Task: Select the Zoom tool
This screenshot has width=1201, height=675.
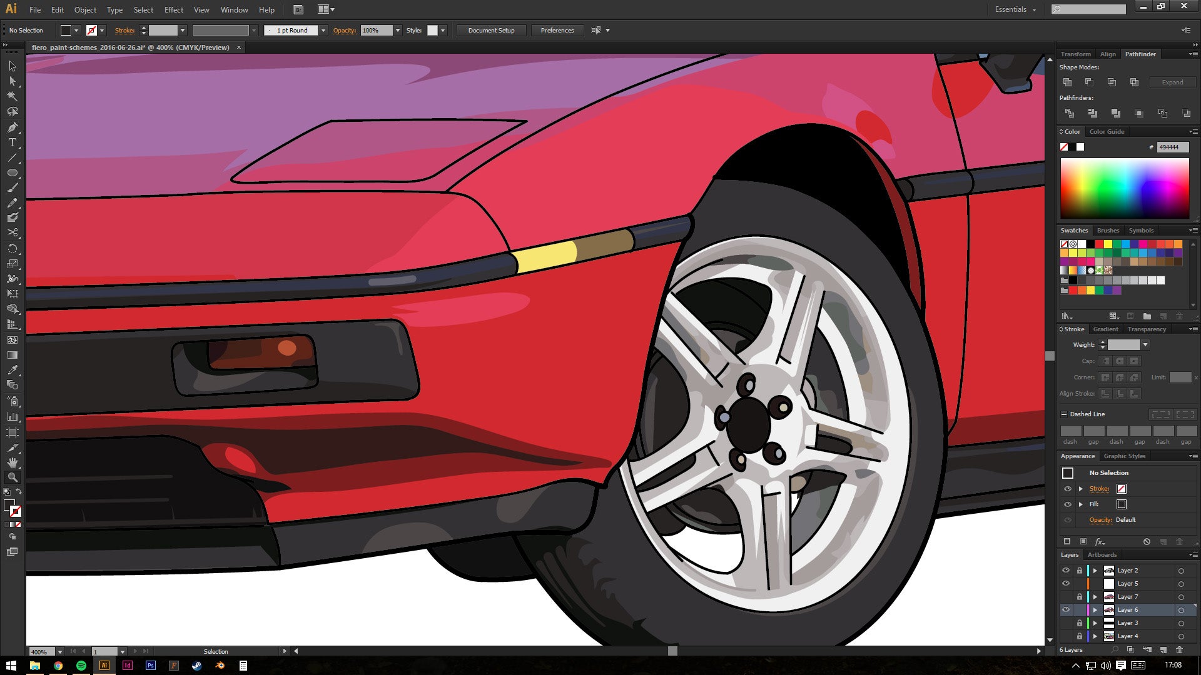Action: pyautogui.click(x=13, y=477)
